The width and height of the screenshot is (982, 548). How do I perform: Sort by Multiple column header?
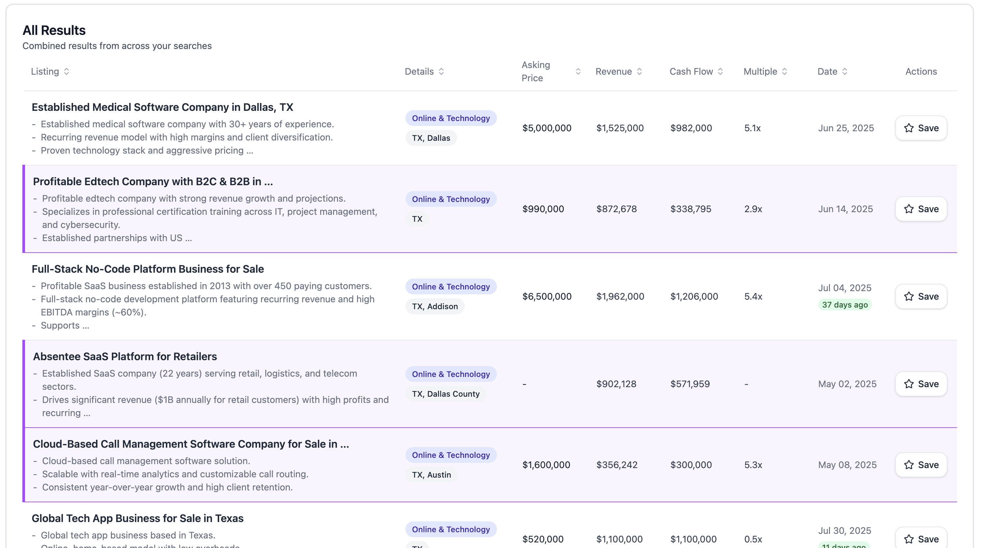[x=784, y=72]
